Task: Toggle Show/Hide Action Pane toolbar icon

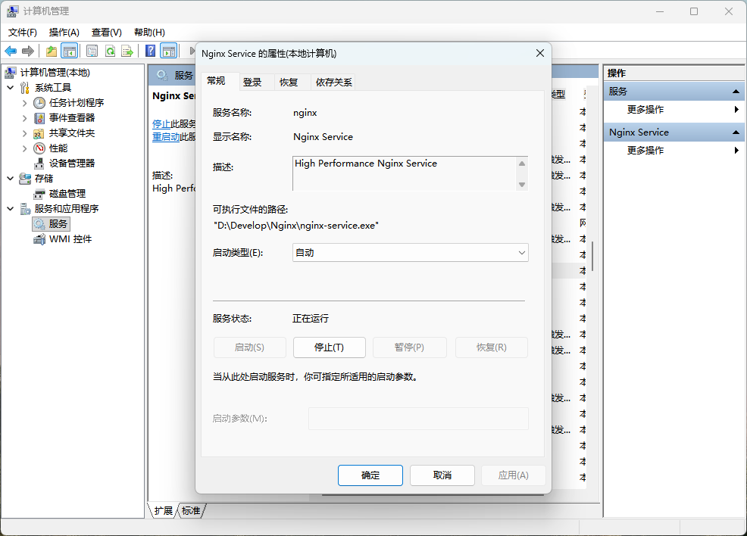Action: 169,51
